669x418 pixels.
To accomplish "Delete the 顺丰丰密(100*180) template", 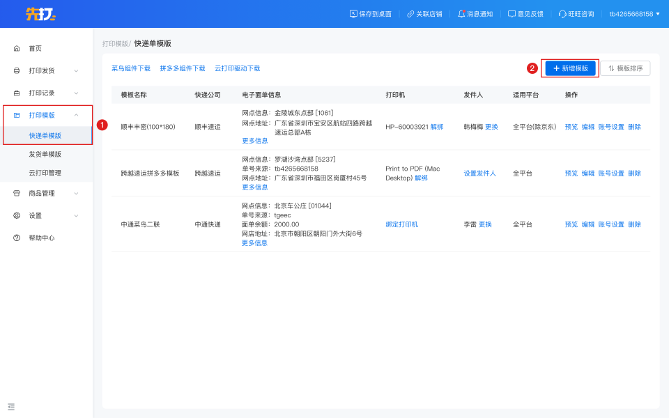I will [634, 127].
